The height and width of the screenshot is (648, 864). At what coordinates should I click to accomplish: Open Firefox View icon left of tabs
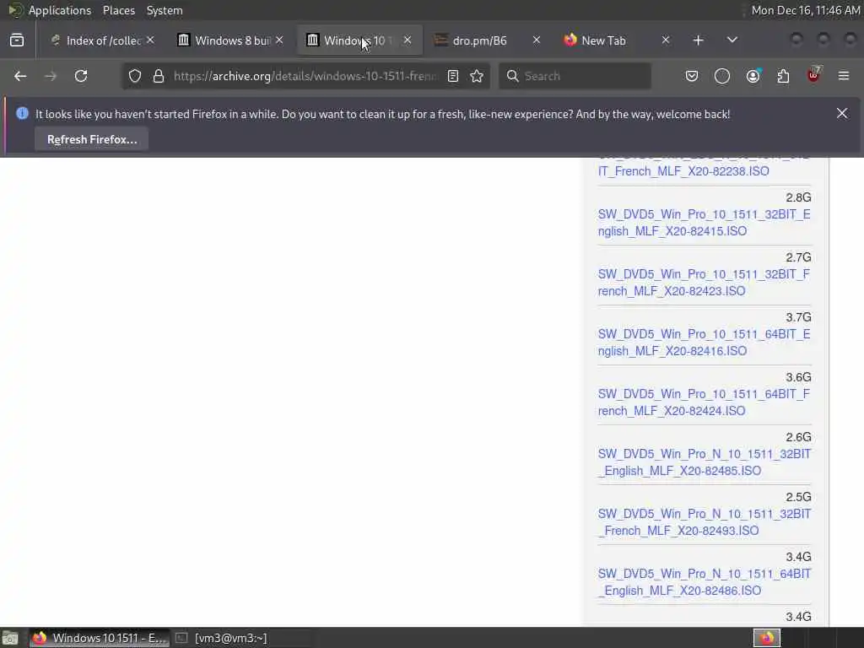pyautogui.click(x=17, y=40)
